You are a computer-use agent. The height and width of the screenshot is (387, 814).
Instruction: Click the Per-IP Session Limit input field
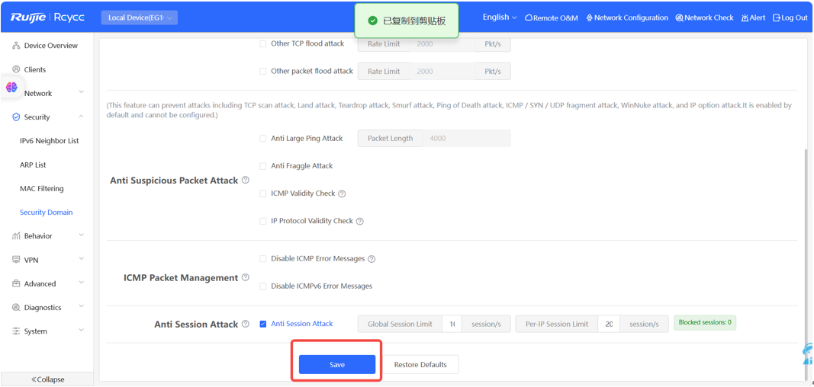click(609, 324)
